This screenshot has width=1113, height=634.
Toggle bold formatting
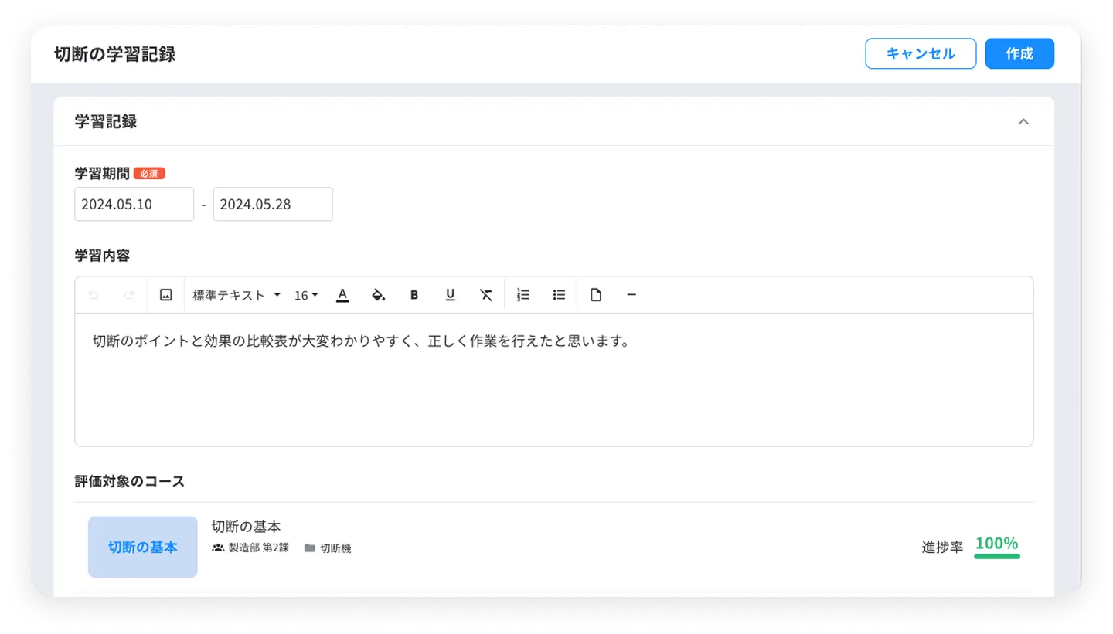click(414, 295)
